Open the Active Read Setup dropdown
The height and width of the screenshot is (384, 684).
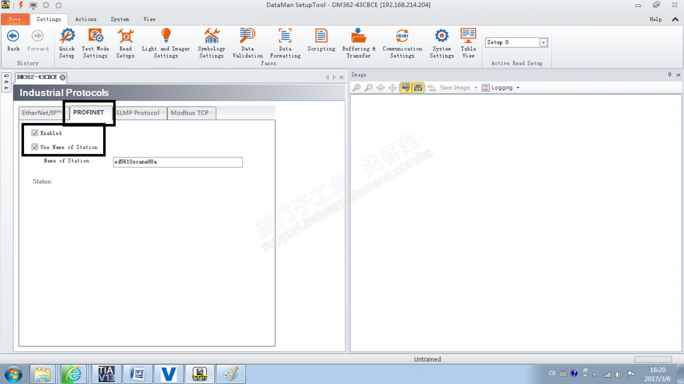point(543,42)
